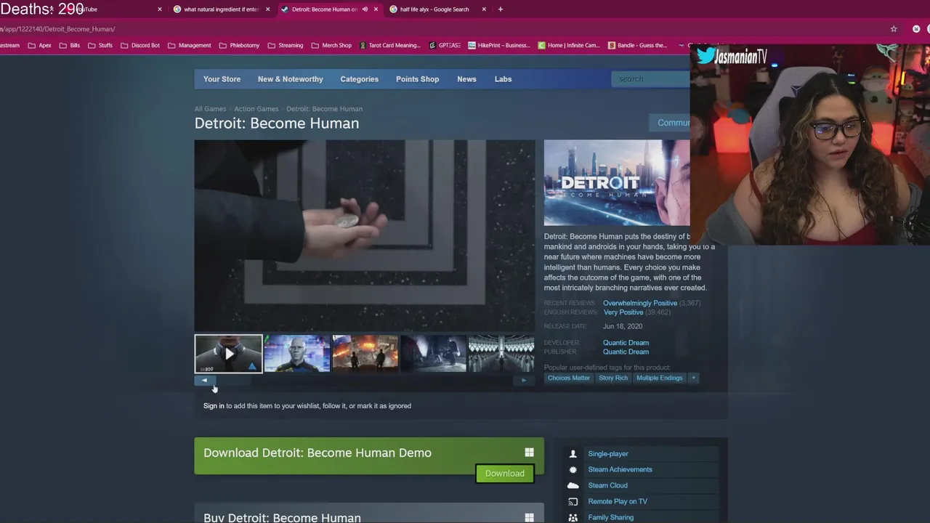This screenshot has width=930, height=523.
Task: Click the Story Rich tag
Action: pyautogui.click(x=613, y=378)
